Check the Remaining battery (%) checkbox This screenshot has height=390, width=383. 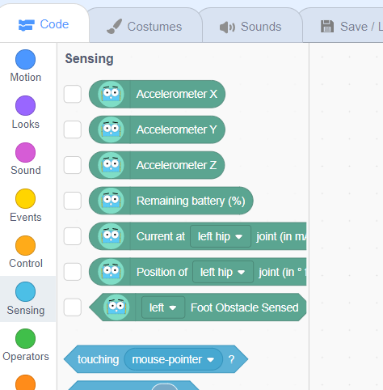[x=73, y=201]
